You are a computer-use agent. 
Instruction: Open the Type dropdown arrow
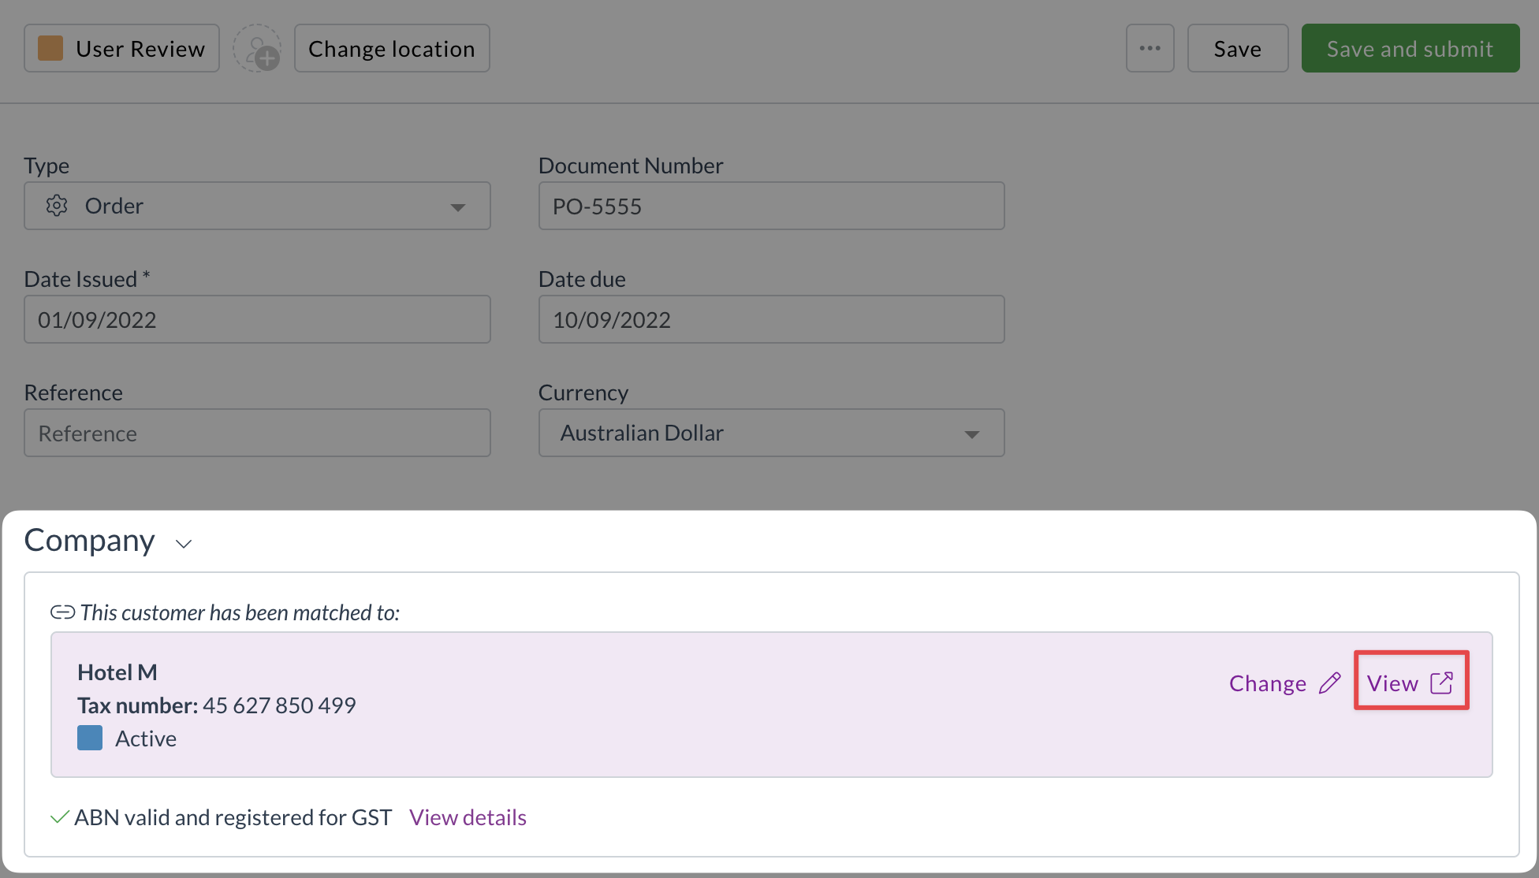[457, 207]
